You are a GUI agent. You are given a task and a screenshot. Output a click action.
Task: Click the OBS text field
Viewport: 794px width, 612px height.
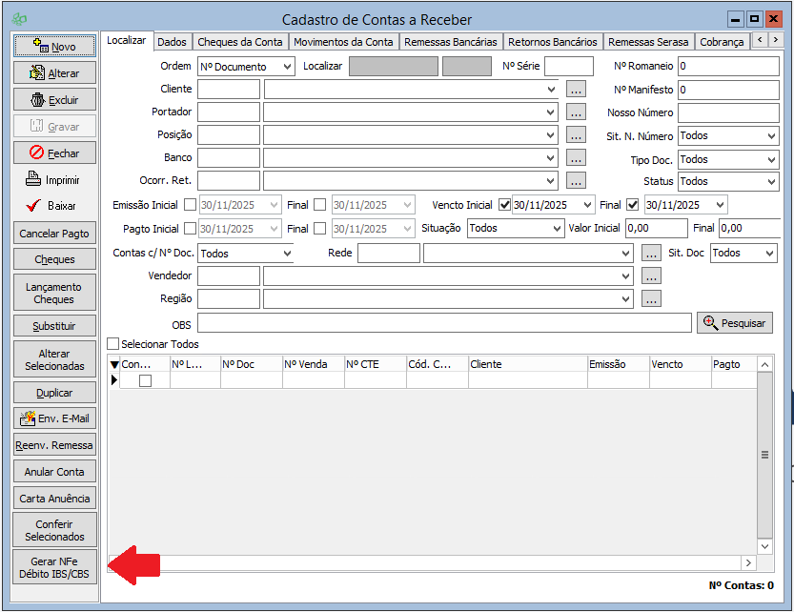tap(444, 324)
